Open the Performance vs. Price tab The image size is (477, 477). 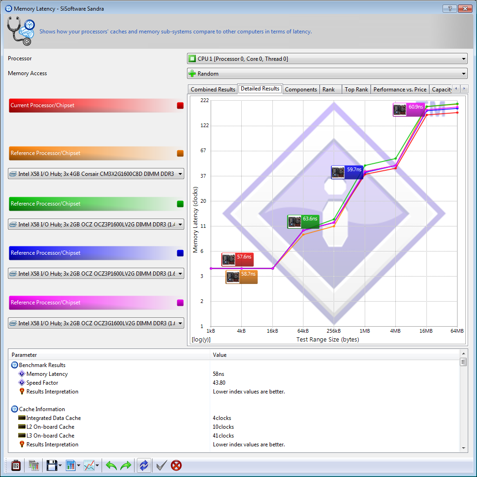click(x=400, y=90)
